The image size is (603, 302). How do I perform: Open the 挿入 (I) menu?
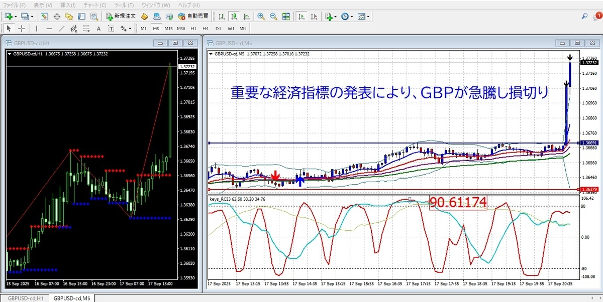point(68,5)
